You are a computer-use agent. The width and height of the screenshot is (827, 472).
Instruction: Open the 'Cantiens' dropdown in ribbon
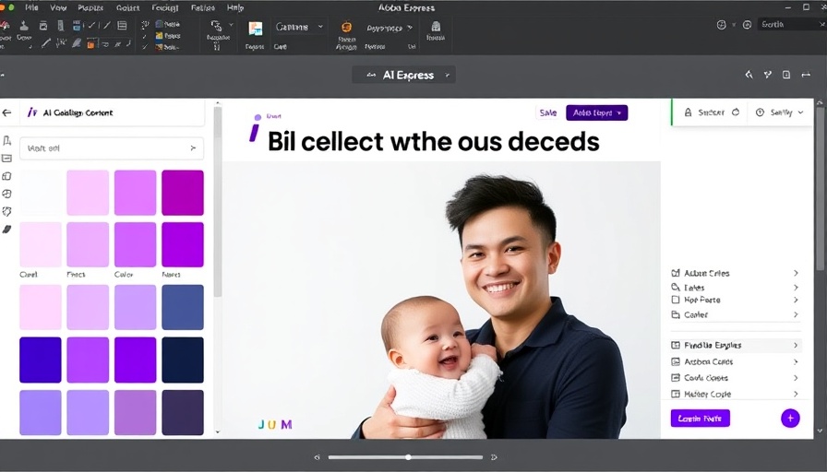298,27
